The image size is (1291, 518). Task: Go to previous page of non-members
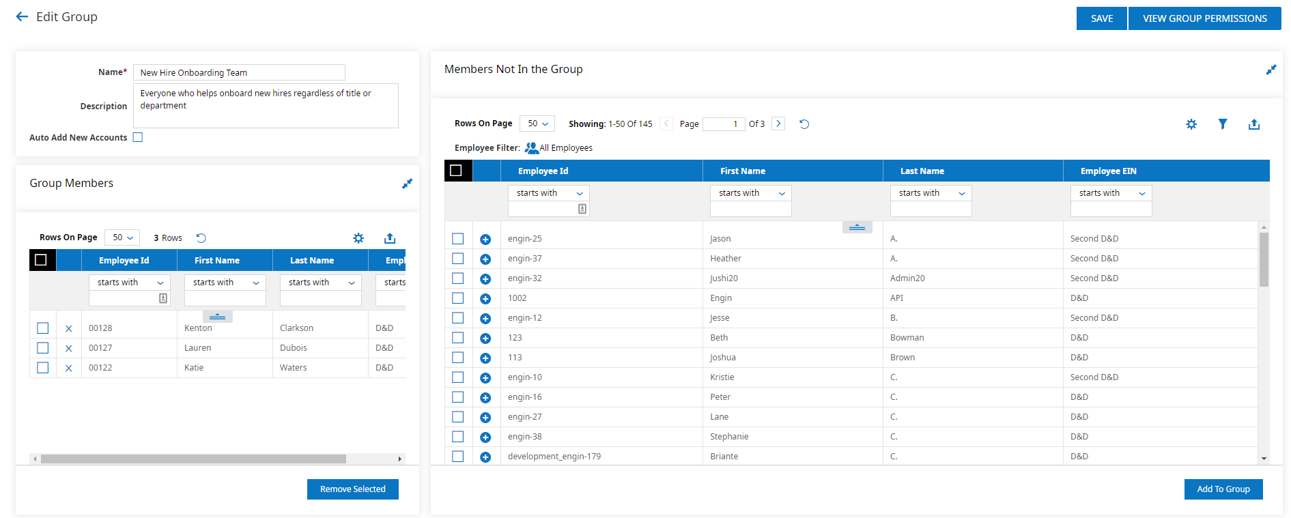click(x=666, y=124)
